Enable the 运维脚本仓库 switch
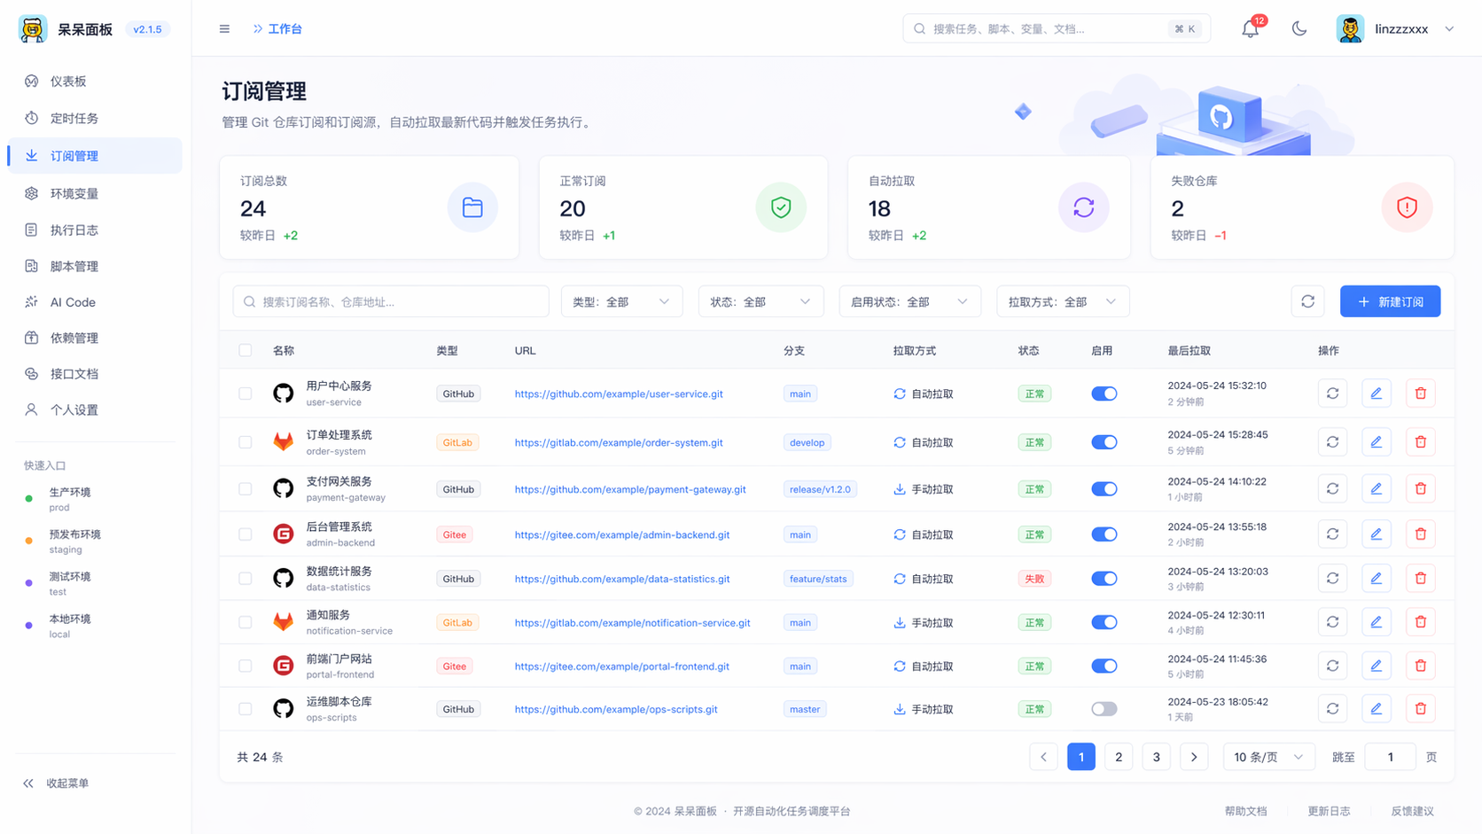The height and width of the screenshot is (834, 1482). point(1104,709)
